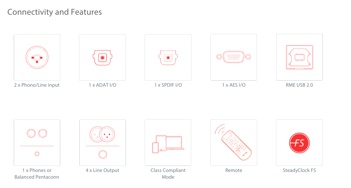
Task: Select the '1 x SPDIF I/O' text
Action: pos(168,85)
